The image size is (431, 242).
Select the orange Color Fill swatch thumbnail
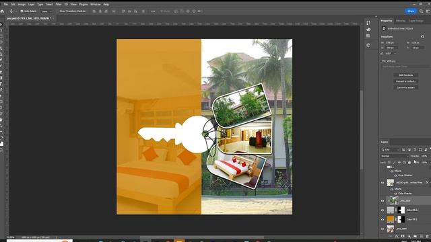(x=391, y=219)
